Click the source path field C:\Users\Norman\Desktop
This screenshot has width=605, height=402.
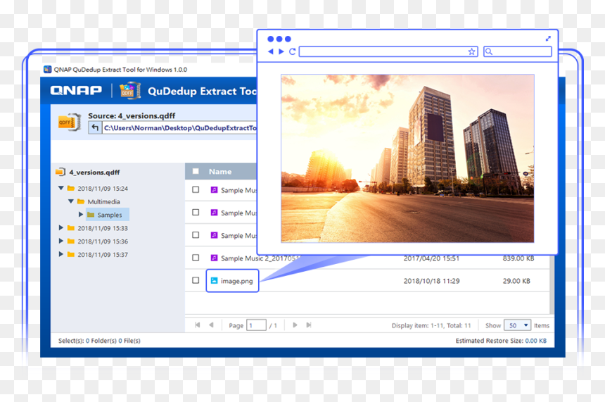(x=179, y=128)
